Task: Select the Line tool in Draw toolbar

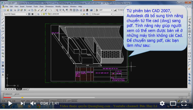Action: coord(3,19)
